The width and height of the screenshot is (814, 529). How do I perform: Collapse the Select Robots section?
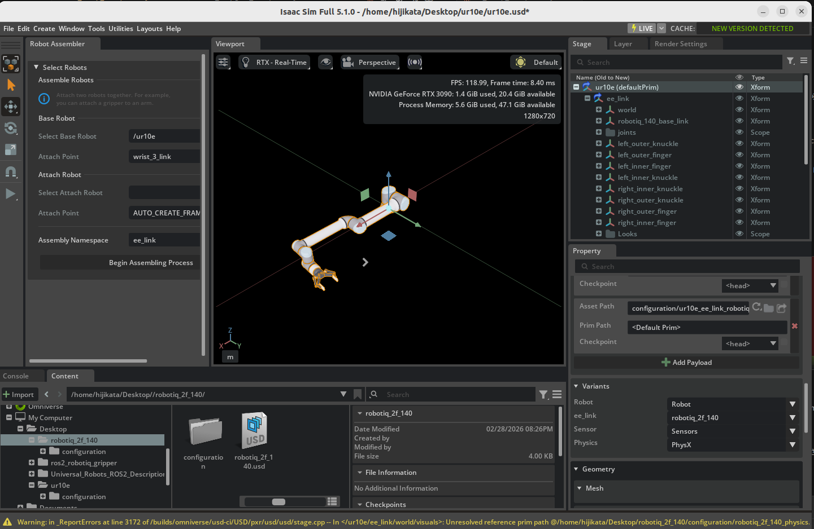click(x=36, y=67)
